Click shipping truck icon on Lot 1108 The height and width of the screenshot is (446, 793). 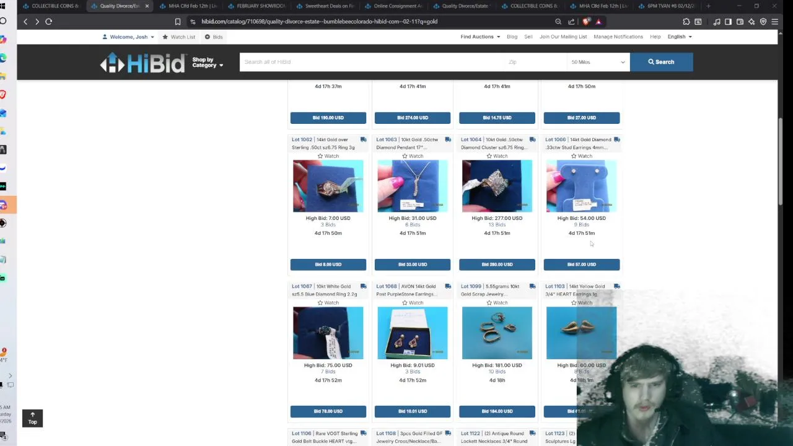[447, 433]
